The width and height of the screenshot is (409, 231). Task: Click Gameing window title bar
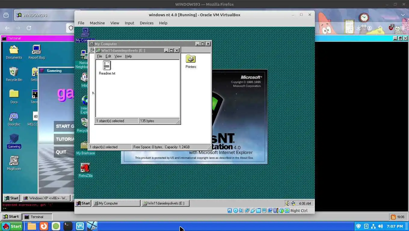click(57, 71)
